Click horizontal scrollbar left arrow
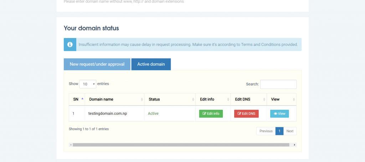365x162 pixels. click(x=71, y=145)
